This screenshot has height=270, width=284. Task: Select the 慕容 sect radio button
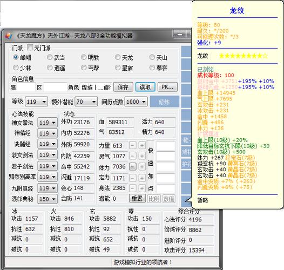tap(152, 67)
